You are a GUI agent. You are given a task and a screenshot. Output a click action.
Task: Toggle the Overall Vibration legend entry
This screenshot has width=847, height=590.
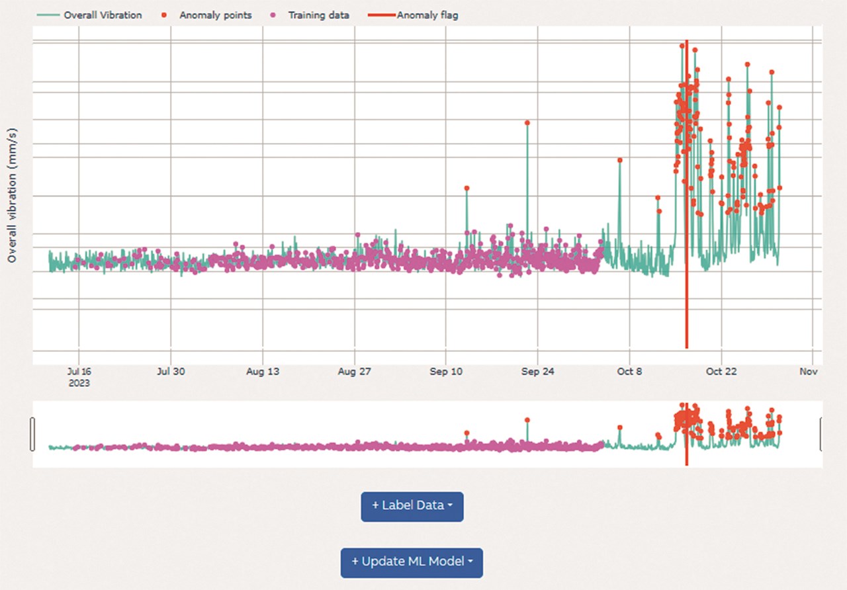(102, 15)
